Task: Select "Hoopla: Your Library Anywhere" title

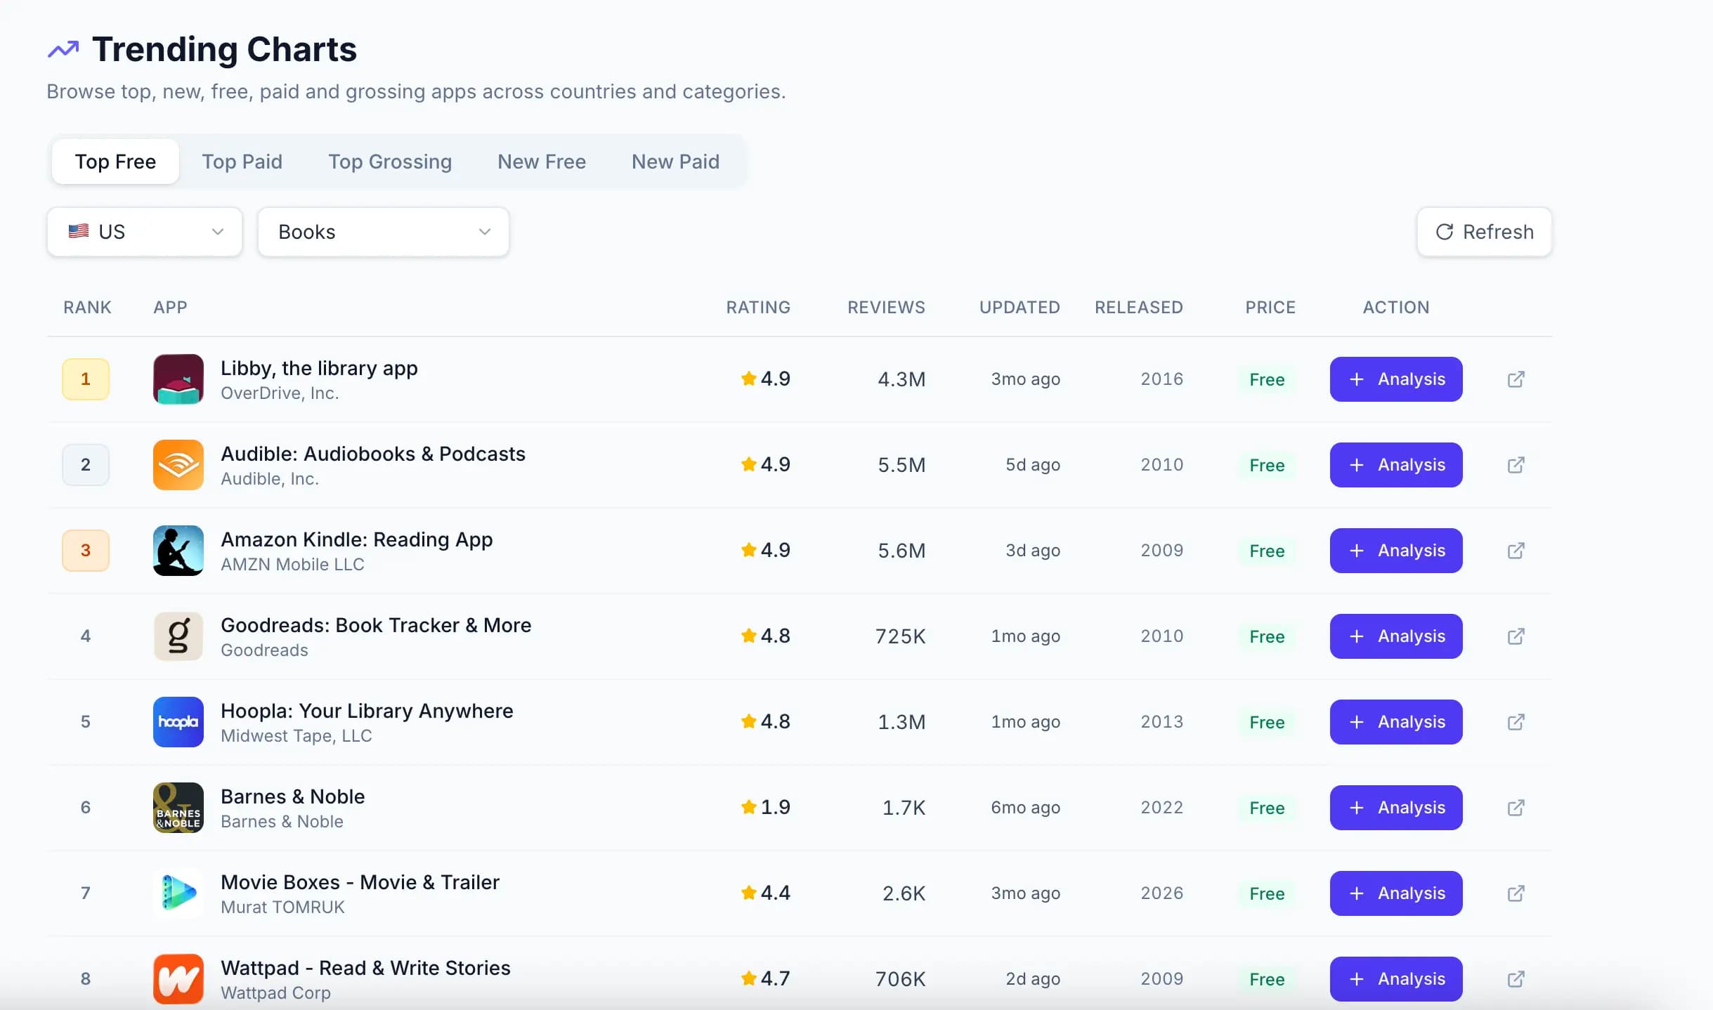Action: click(x=367, y=711)
